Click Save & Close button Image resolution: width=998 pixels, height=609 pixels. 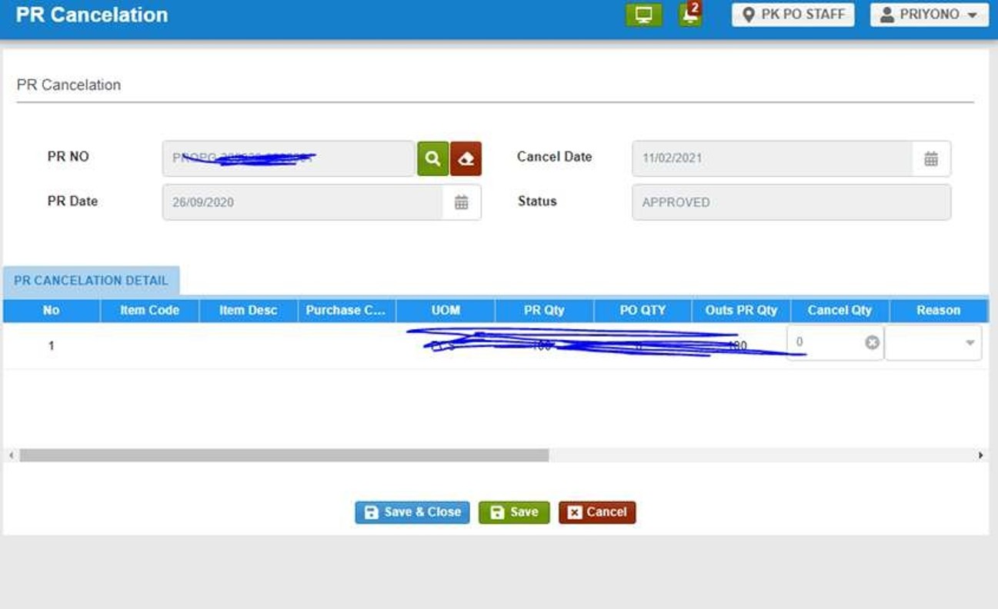pyautogui.click(x=412, y=512)
